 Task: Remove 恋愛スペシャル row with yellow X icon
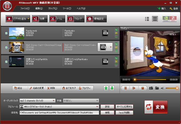(116, 61)
